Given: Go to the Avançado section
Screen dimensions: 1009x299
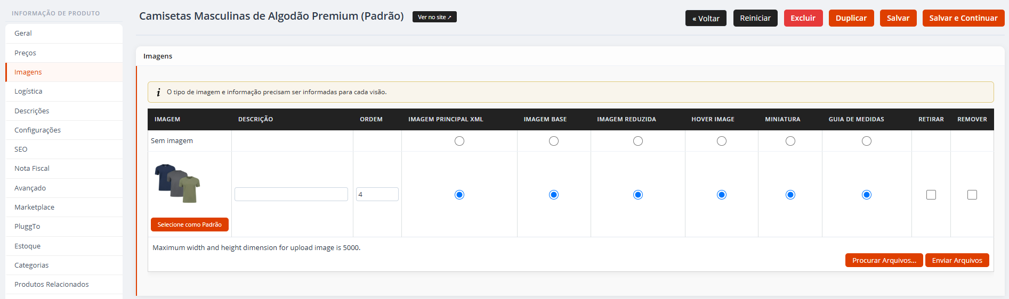Looking at the screenshot, I should pyautogui.click(x=64, y=188).
